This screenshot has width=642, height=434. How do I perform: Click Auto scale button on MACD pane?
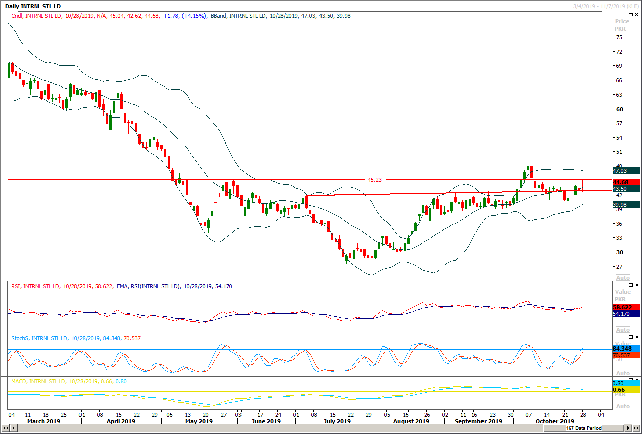623,406
